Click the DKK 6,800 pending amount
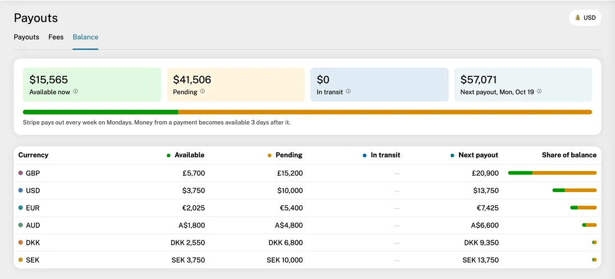 [x=286, y=243]
